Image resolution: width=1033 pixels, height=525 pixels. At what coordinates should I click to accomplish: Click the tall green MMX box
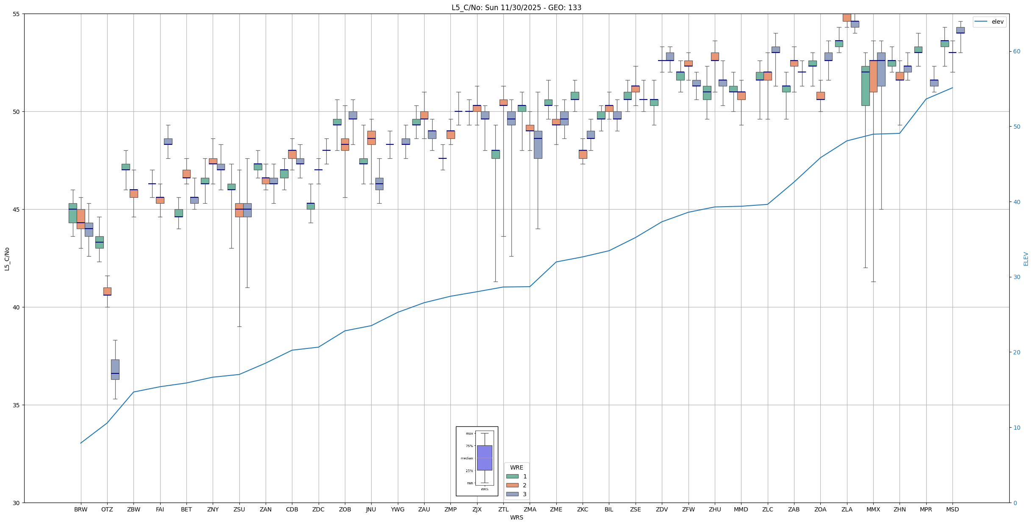tap(865, 87)
